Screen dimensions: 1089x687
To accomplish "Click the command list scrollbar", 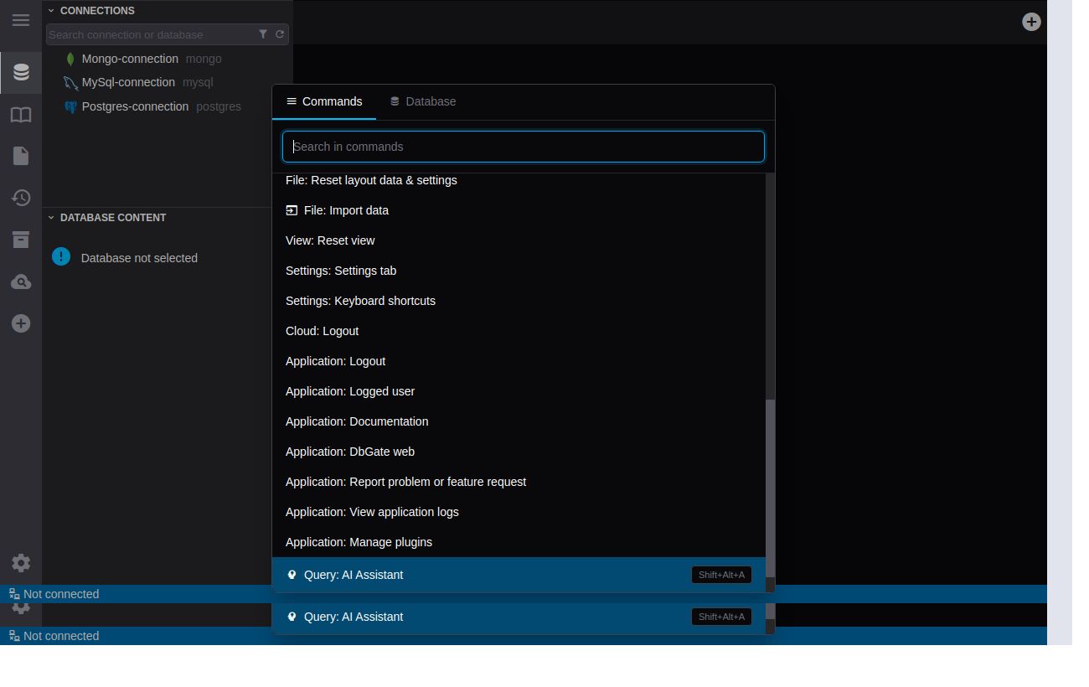I will point(770,486).
